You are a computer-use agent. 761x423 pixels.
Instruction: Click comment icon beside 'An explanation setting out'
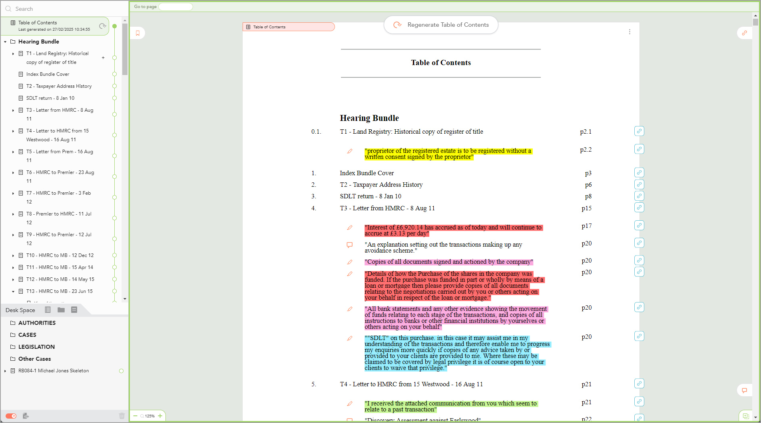point(350,245)
